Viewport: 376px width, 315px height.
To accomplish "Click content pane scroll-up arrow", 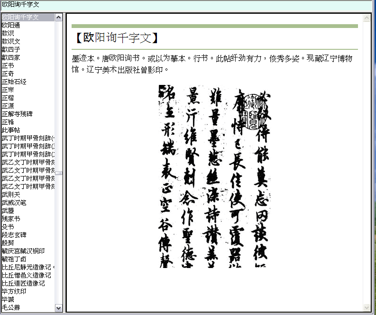I will click(367, 18).
